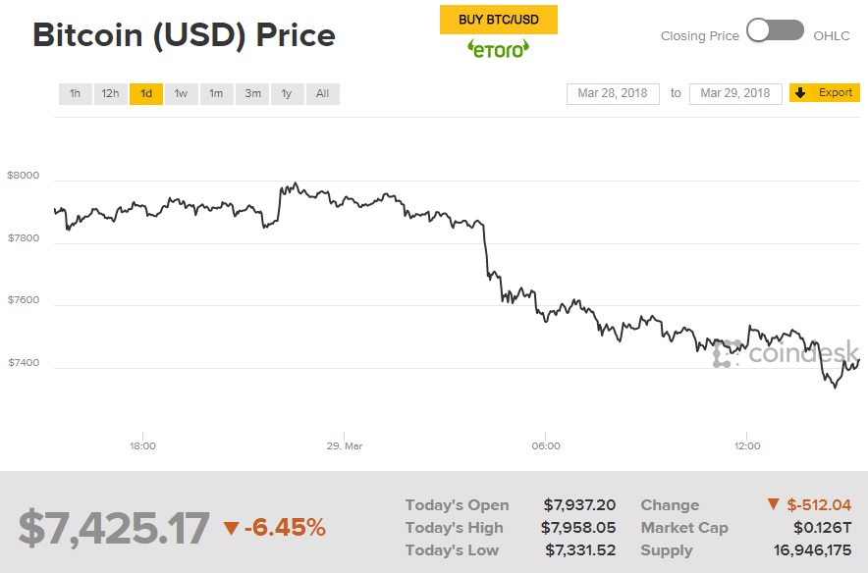Click the red triangle next to the Change value
Viewport: 868px width, 573px height.
pos(773,504)
